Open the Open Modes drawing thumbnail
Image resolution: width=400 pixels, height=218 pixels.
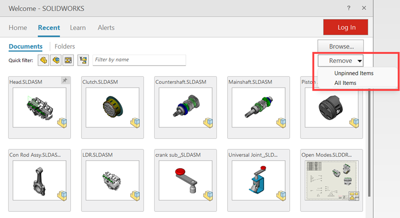coord(331,180)
